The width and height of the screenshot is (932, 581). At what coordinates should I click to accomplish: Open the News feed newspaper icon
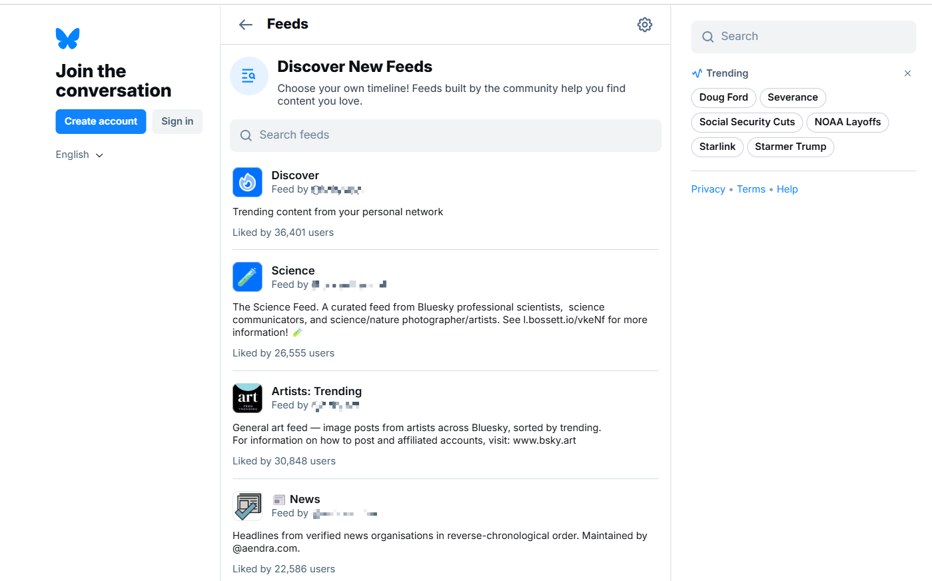point(247,506)
